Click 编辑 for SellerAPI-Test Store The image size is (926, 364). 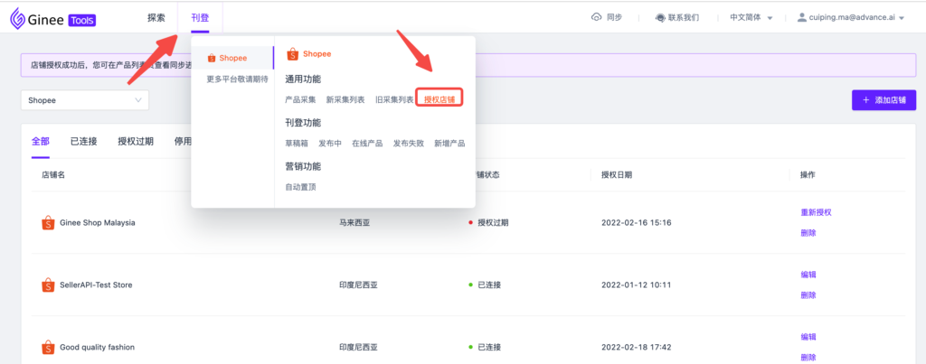coord(808,275)
